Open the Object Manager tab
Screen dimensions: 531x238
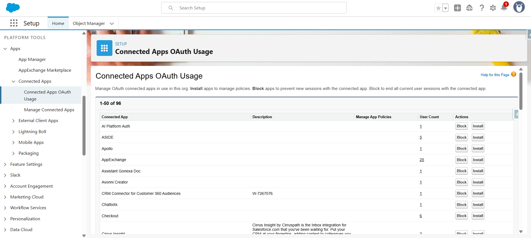(89, 23)
